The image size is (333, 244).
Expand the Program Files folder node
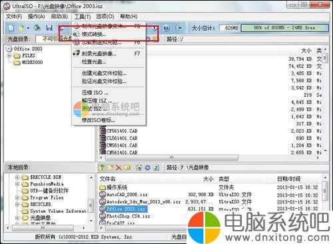pos(17,197)
